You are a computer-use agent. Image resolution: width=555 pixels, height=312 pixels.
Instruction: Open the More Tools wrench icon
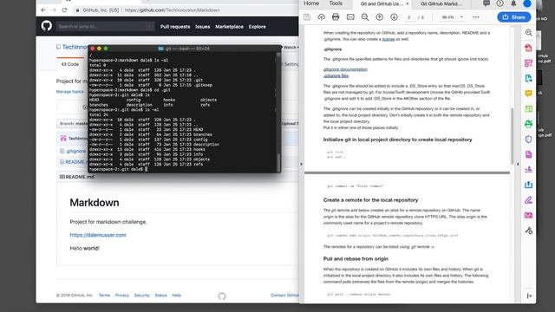click(x=528, y=231)
